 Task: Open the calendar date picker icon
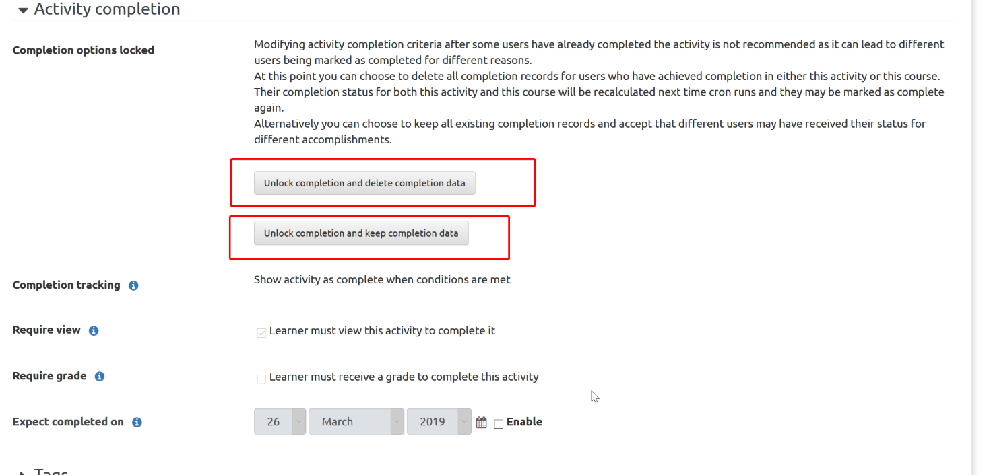coord(482,423)
